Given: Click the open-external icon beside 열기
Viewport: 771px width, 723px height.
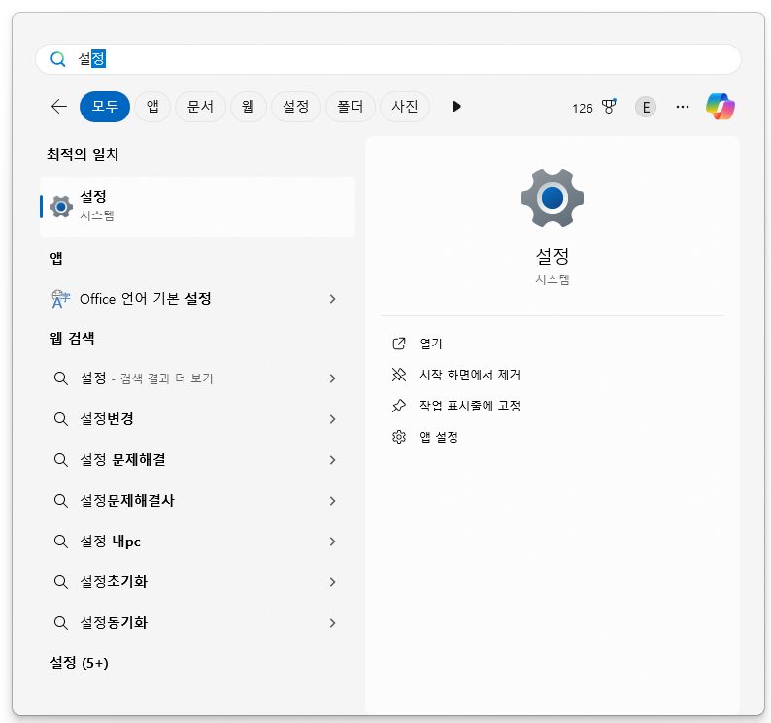Looking at the screenshot, I should [399, 344].
